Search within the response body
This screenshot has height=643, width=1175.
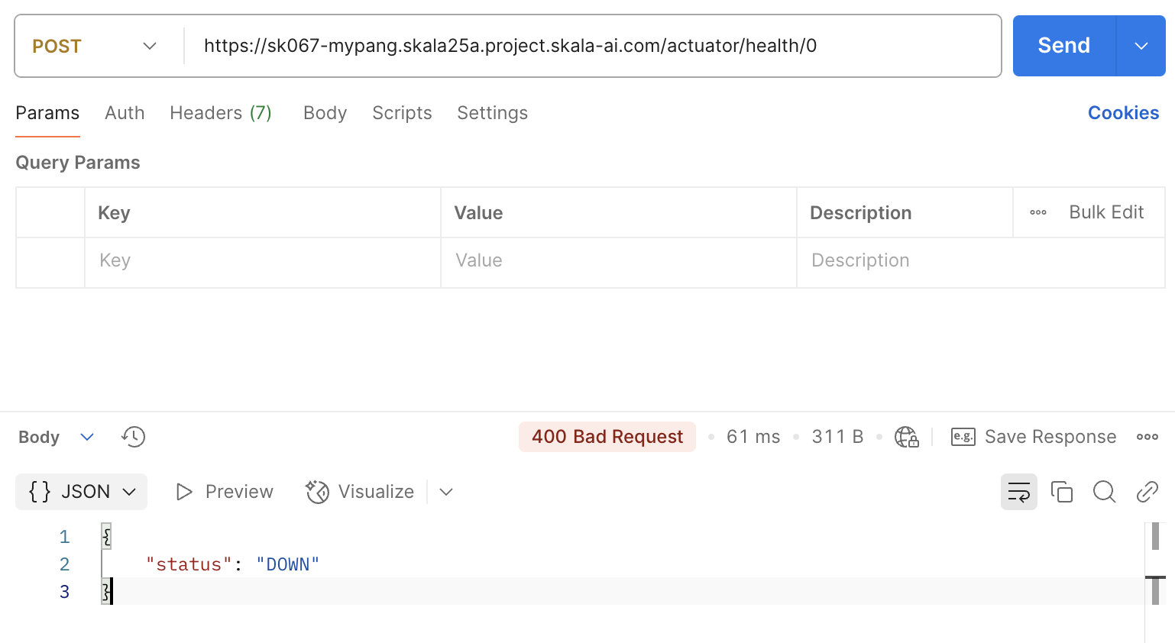click(1104, 492)
